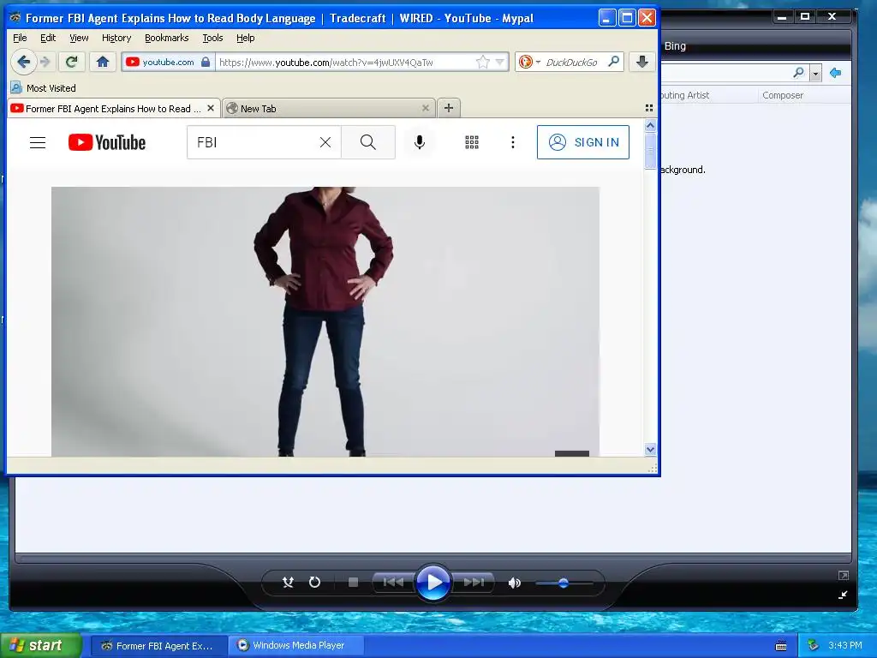
Task: Click Stop in Windows Media Player
Action: click(353, 583)
